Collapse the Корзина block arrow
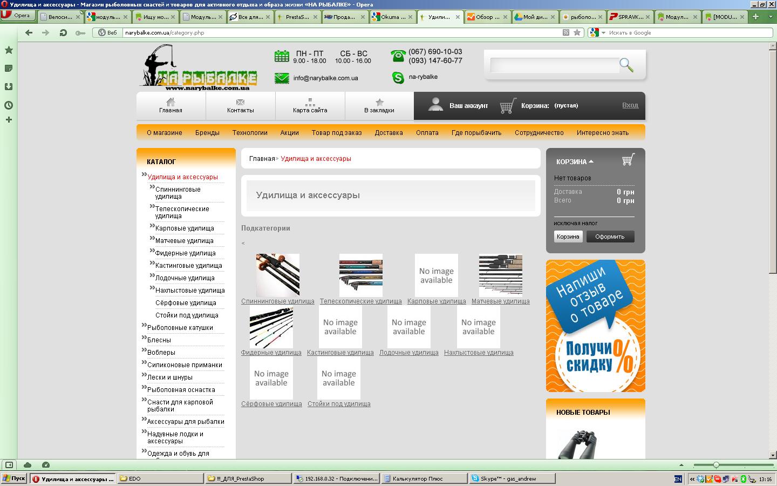777x486 pixels. click(x=591, y=161)
